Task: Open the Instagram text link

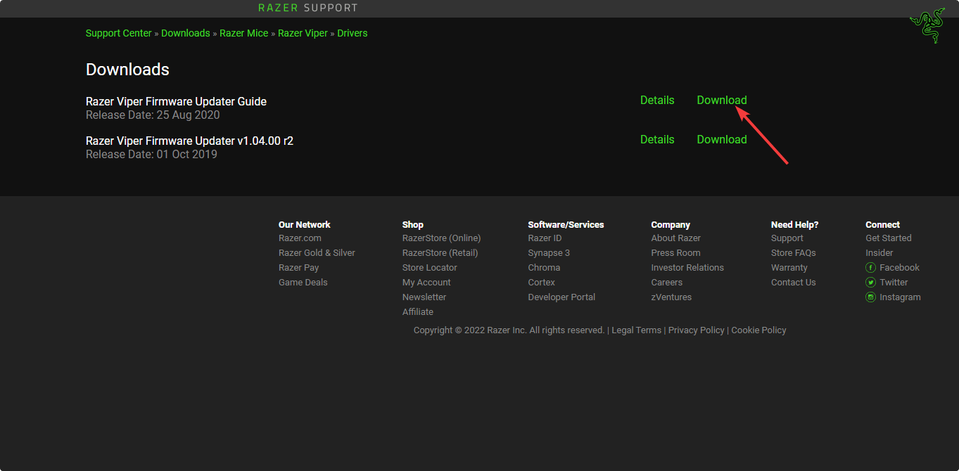Action: point(900,297)
